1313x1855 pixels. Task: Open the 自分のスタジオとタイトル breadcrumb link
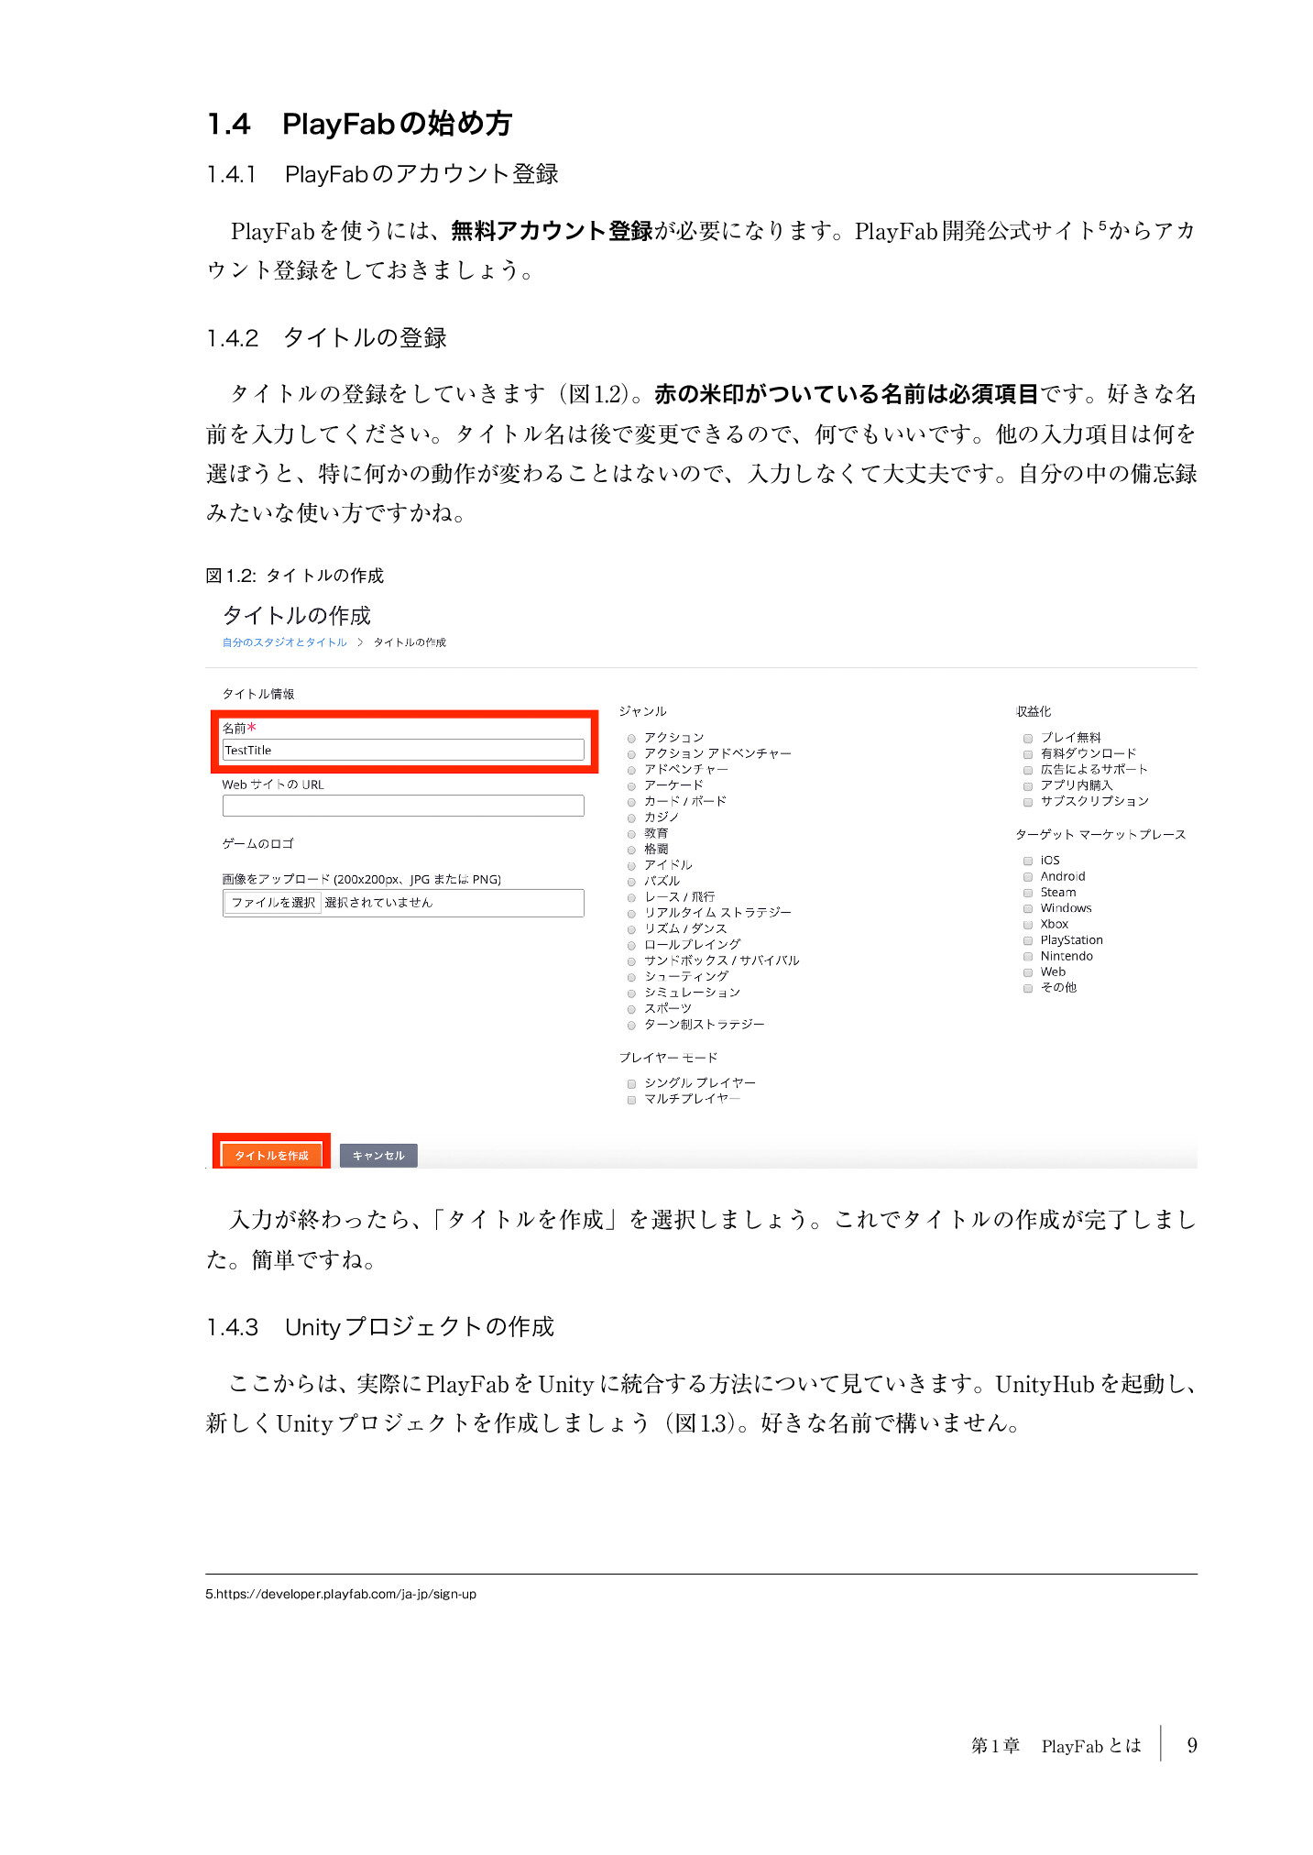(x=284, y=642)
